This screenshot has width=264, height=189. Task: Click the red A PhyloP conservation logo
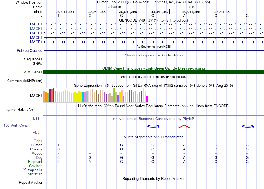point(184,126)
